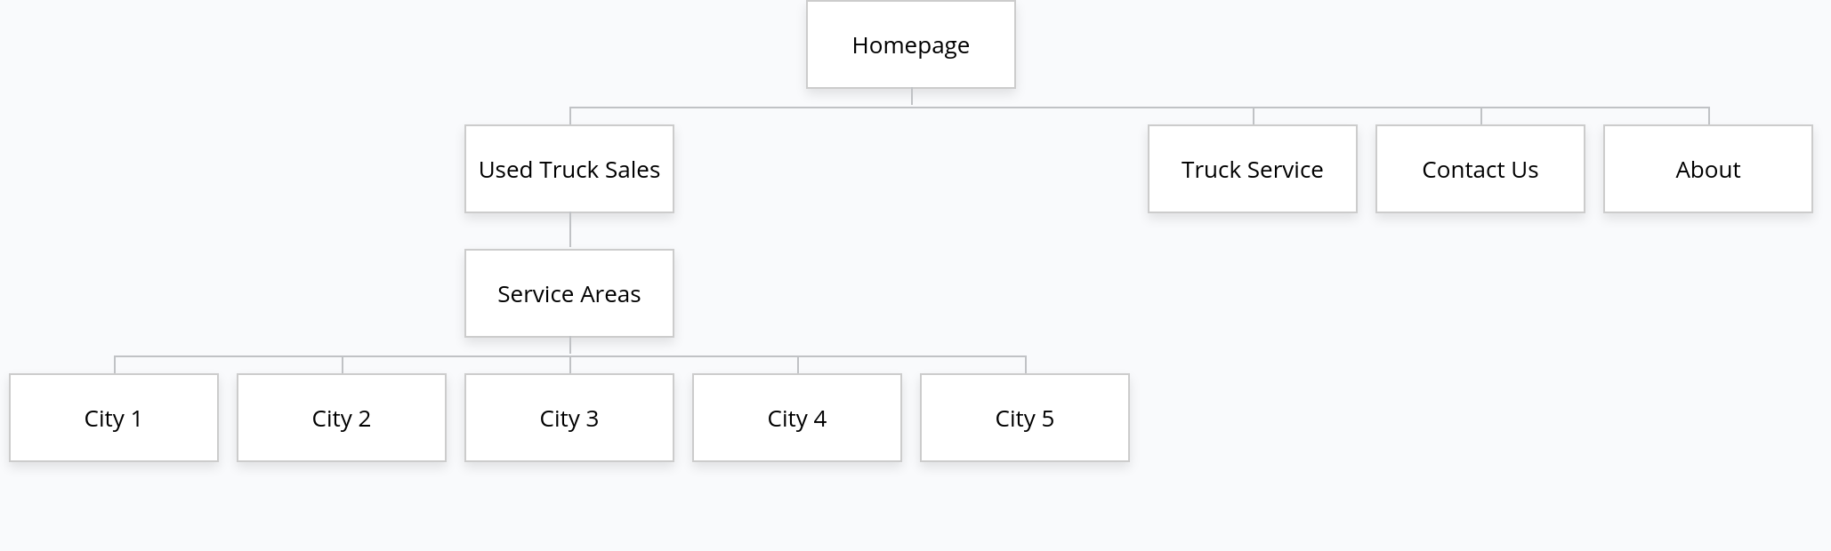The width and height of the screenshot is (1831, 551).
Task: Choose the City 4 box
Action: tap(797, 418)
